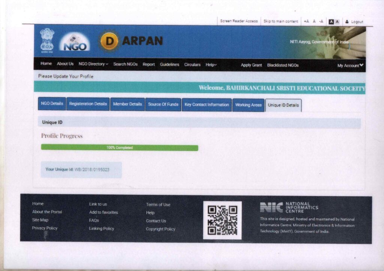Open Circulars menu item
Viewport: 384px width, 271px height.
(x=192, y=65)
